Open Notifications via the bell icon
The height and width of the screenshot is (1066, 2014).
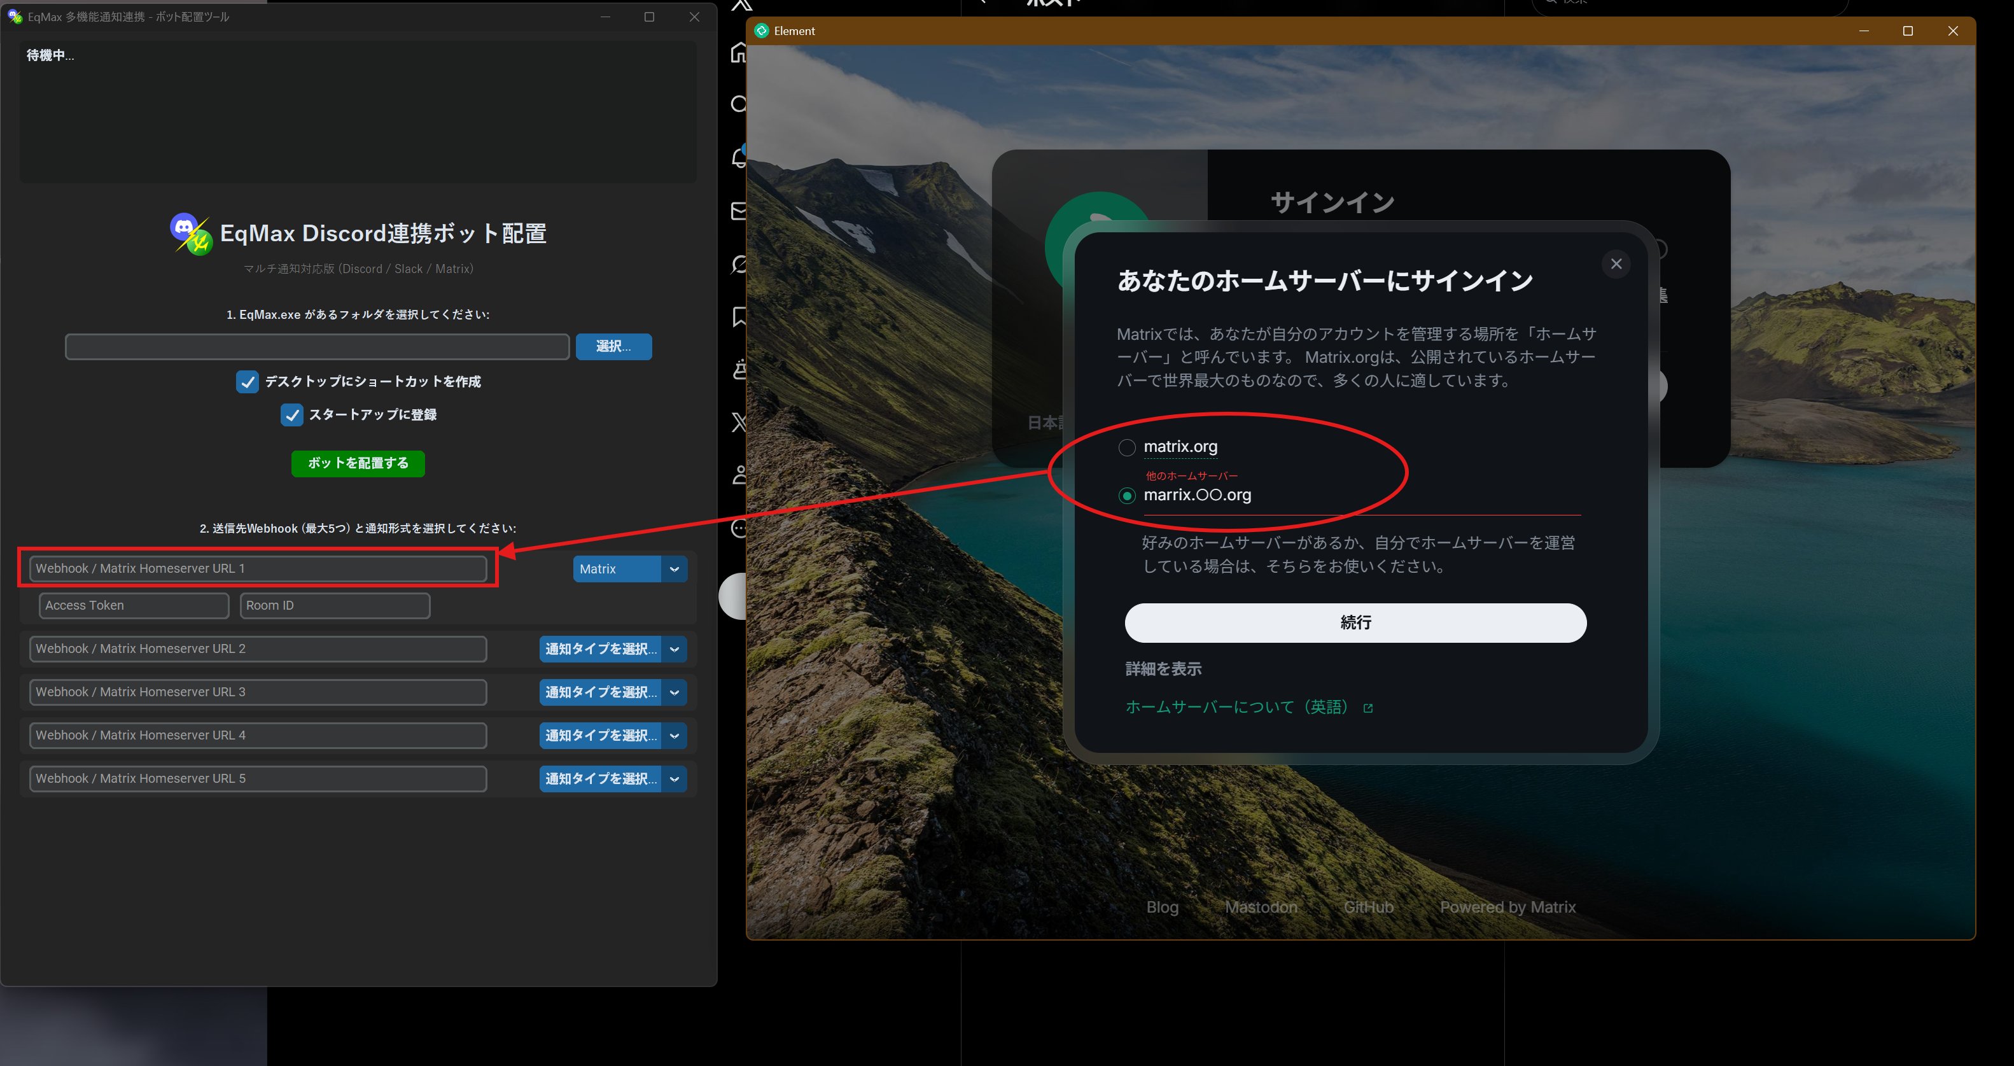[739, 157]
